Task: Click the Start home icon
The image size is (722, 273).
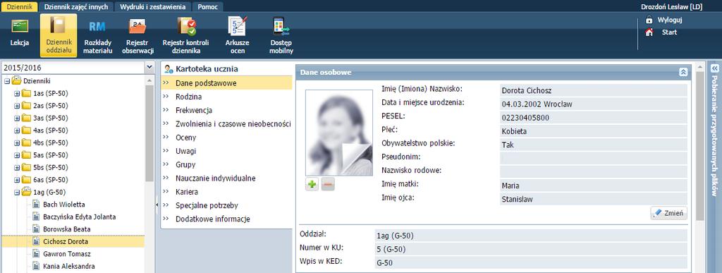Action: pos(649,32)
